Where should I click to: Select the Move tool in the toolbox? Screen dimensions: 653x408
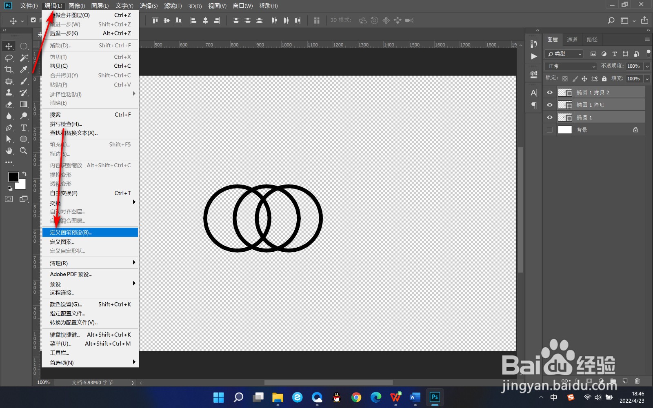(9, 46)
